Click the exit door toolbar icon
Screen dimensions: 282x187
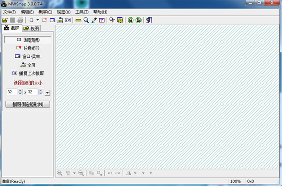149,20
